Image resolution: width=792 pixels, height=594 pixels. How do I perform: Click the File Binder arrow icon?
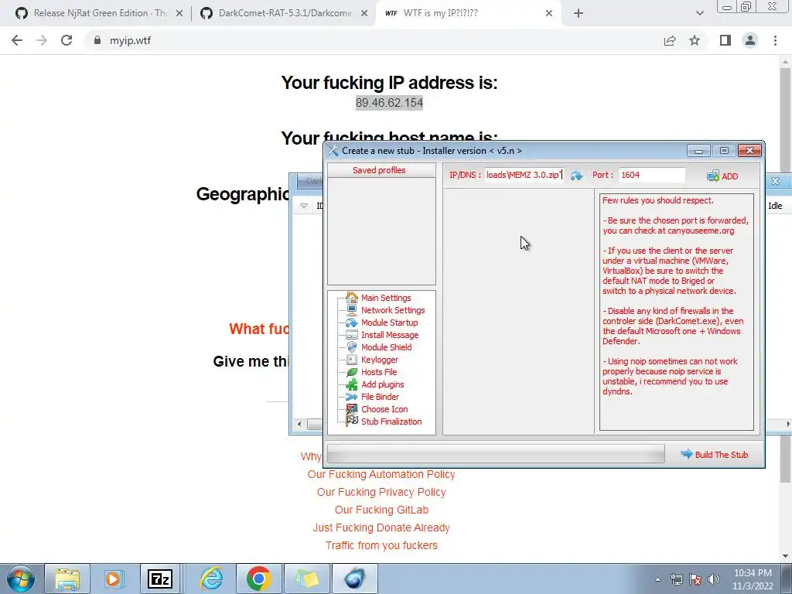(352, 397)
